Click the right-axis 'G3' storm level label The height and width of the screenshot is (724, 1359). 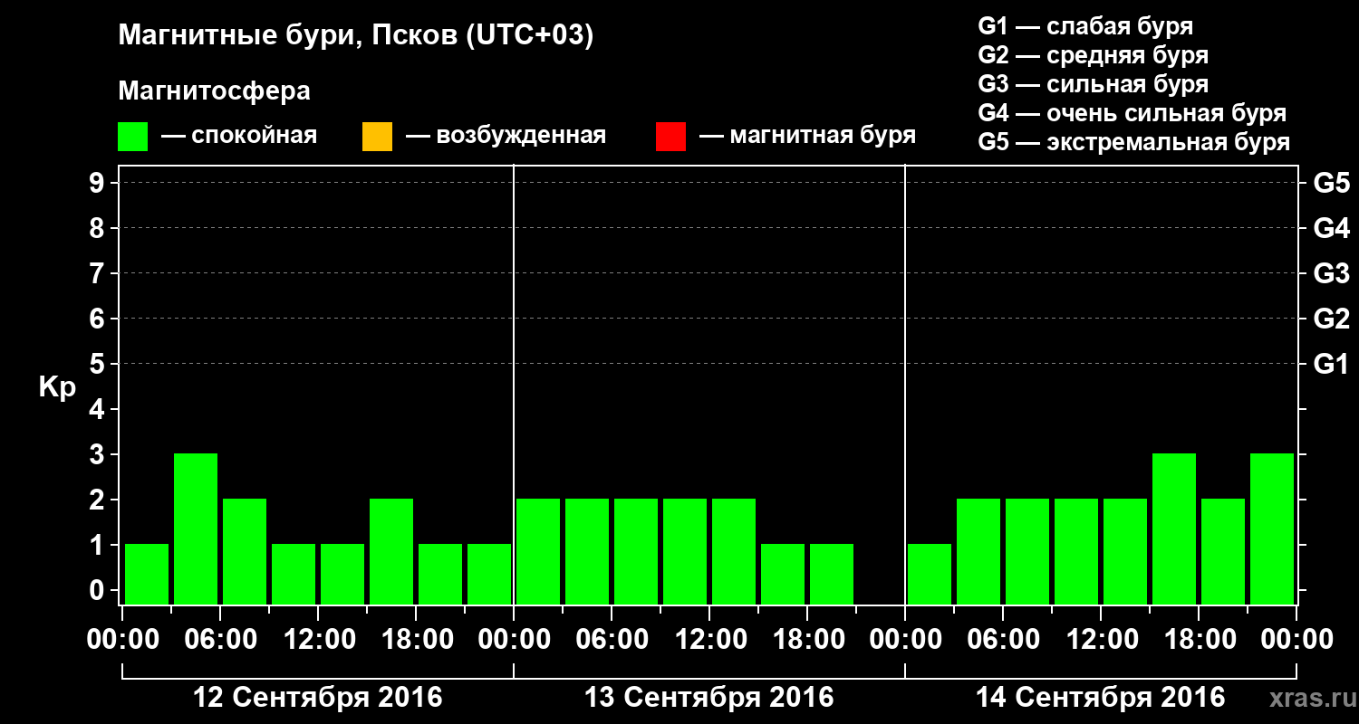pyautogui.click(x=1331, y=274)
